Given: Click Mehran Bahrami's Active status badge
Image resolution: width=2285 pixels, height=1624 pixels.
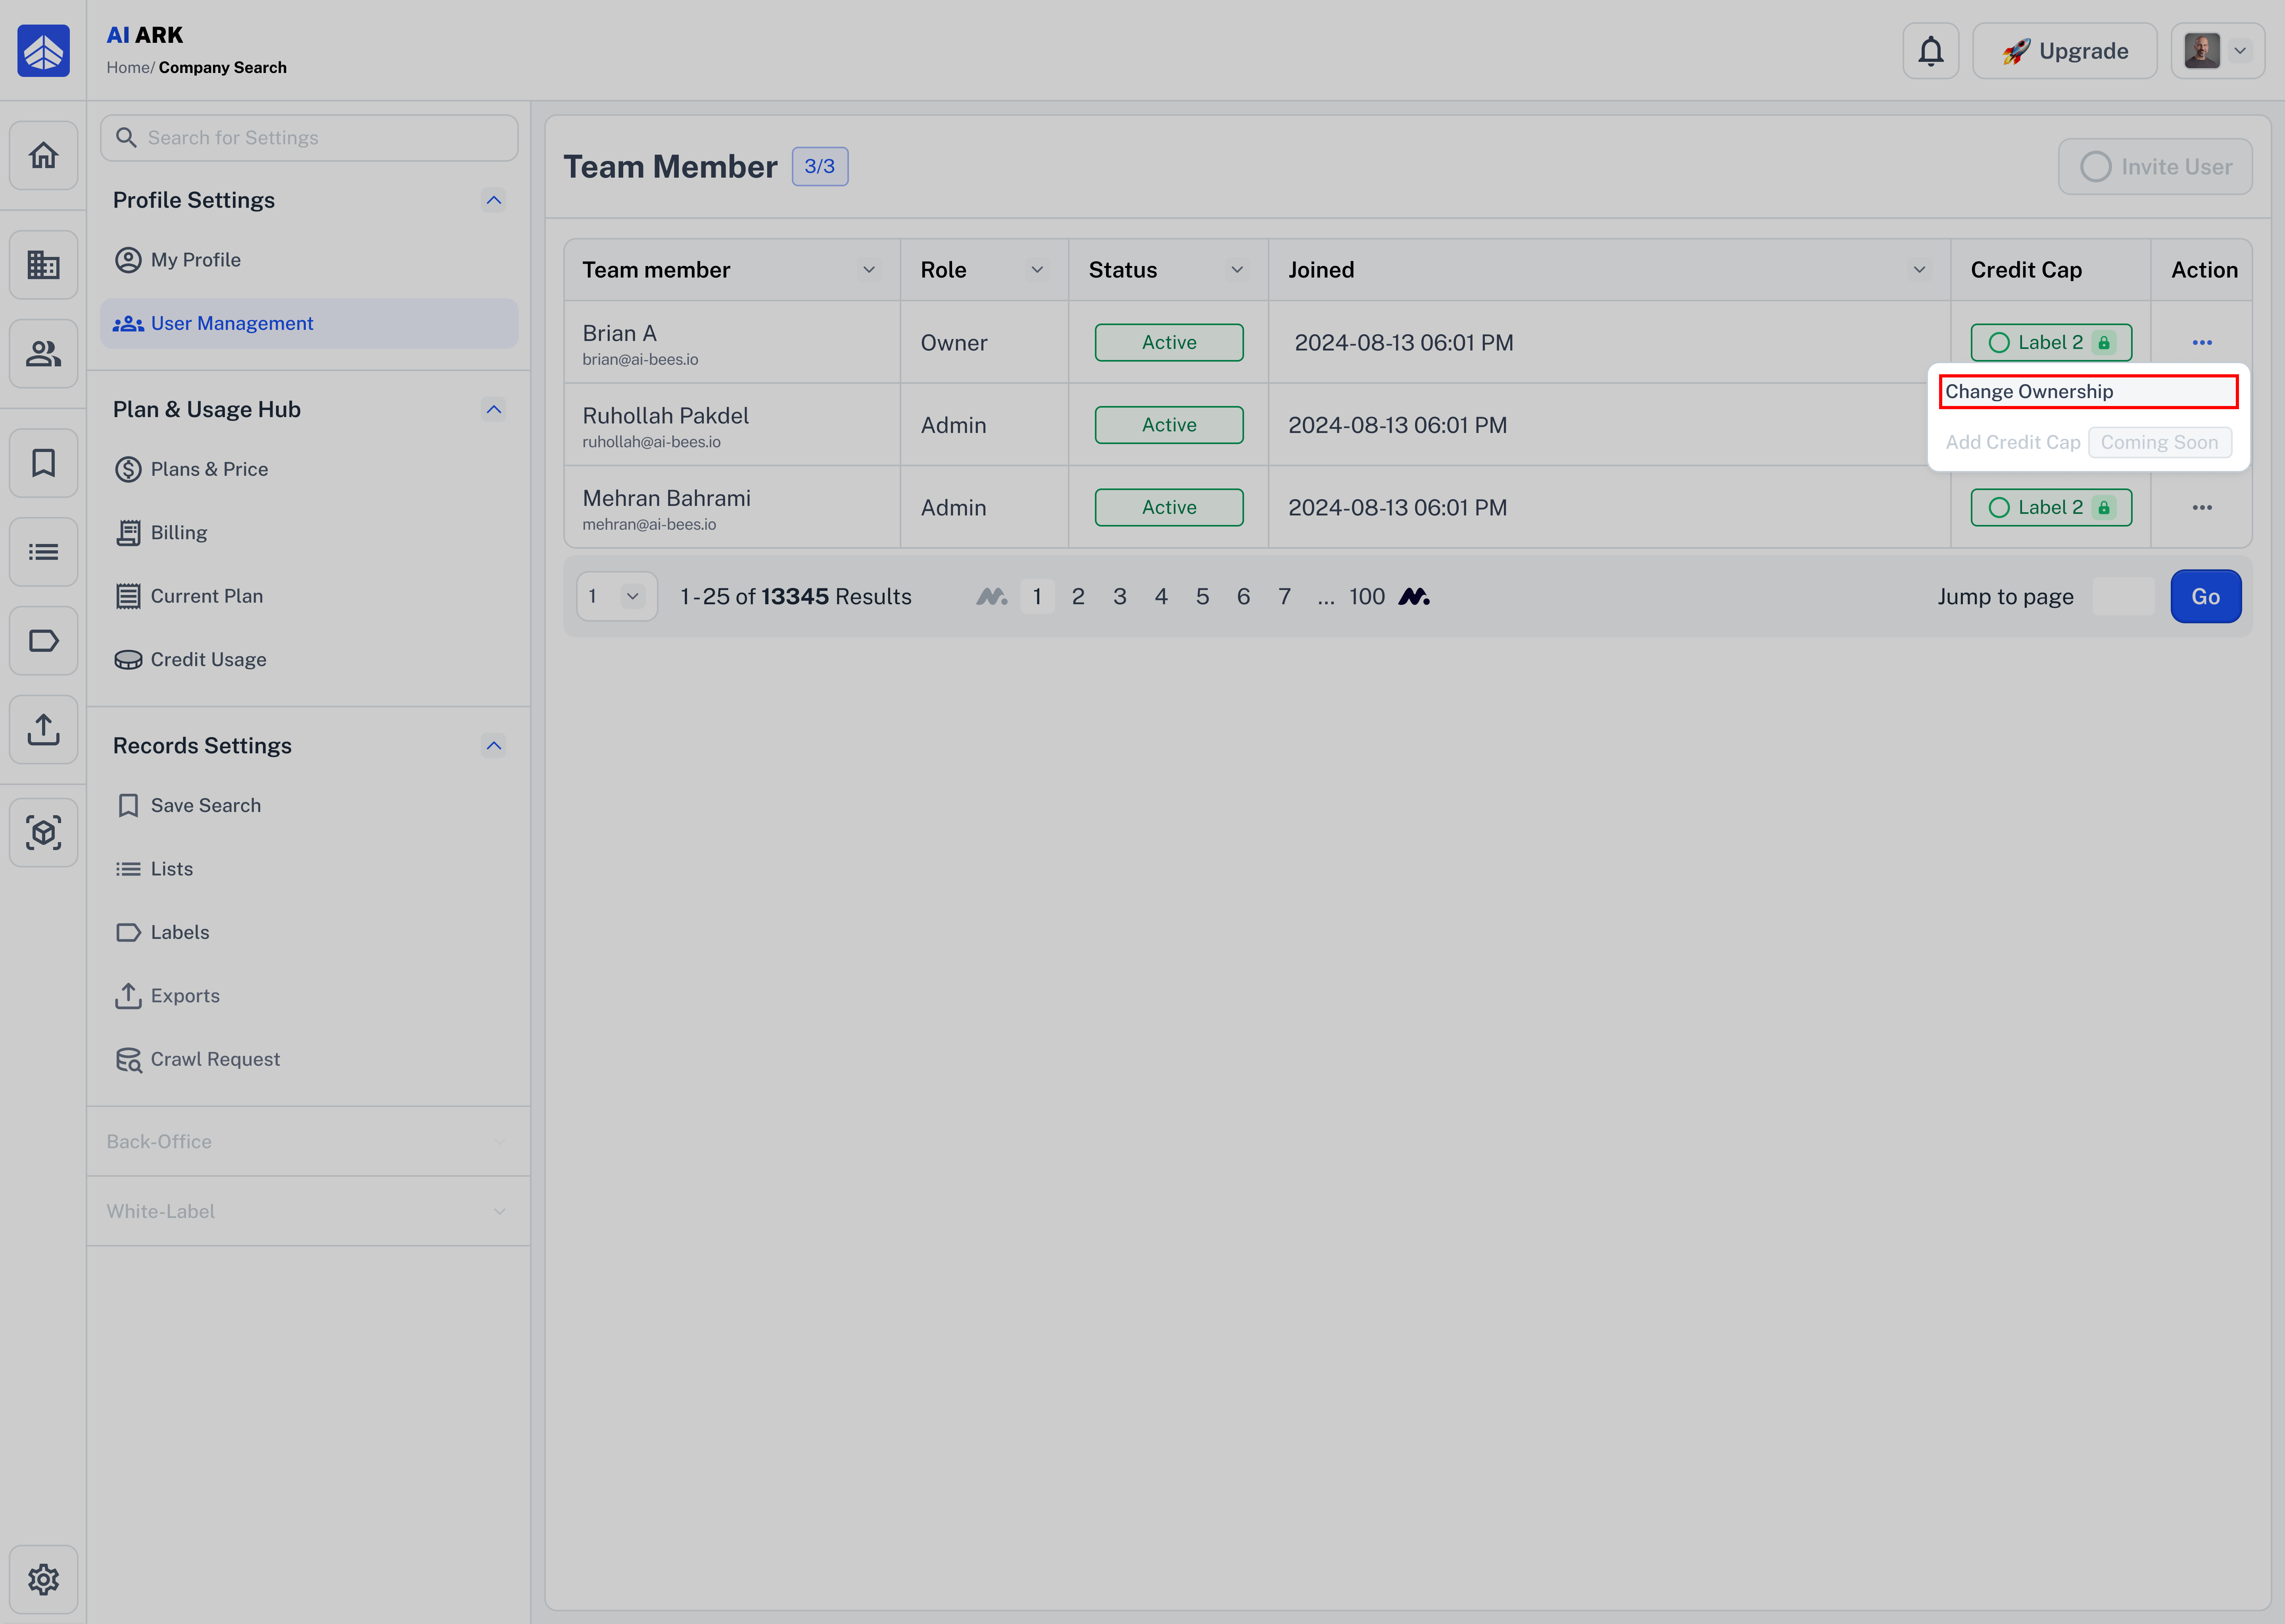Looking at the screenshot, I should [1169, 508].
